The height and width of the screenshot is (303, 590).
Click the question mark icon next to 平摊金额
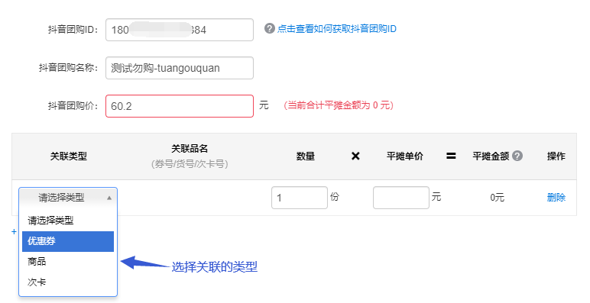pos(517,156)
